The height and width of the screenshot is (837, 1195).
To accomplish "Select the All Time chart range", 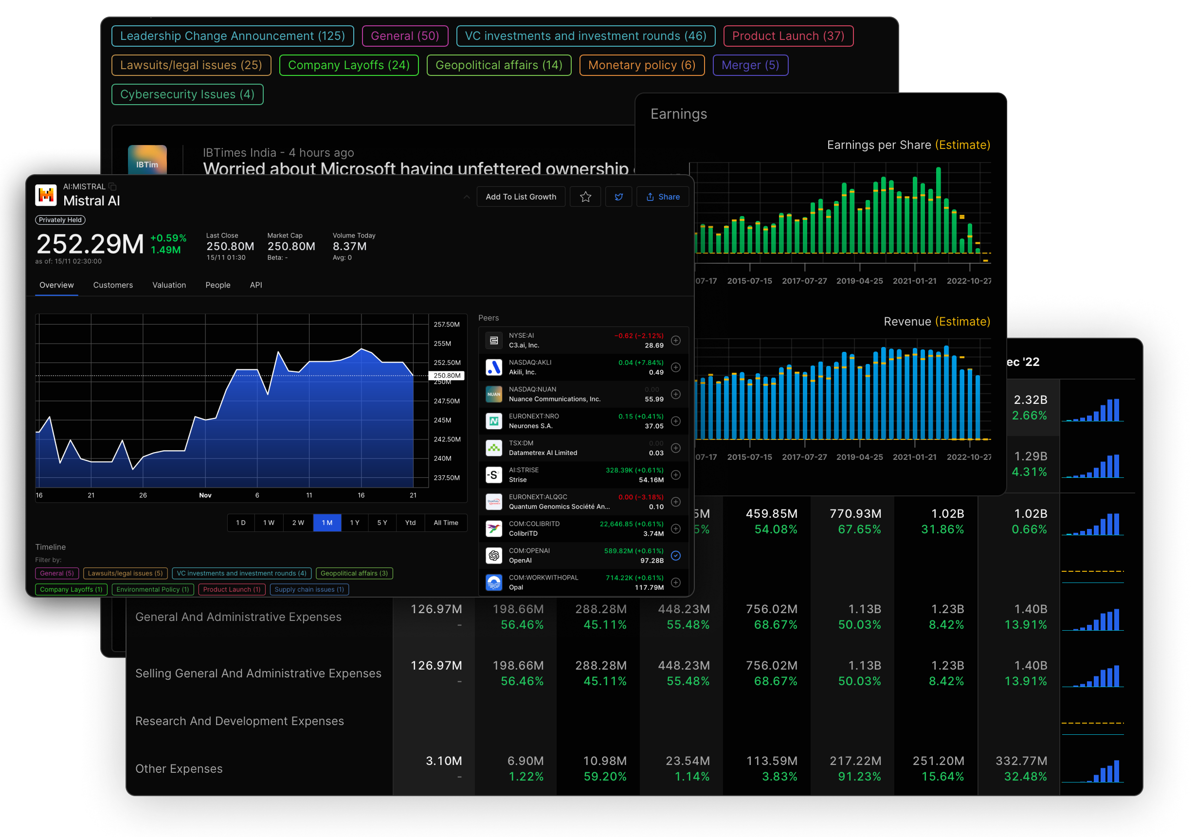I will [446, 523].
